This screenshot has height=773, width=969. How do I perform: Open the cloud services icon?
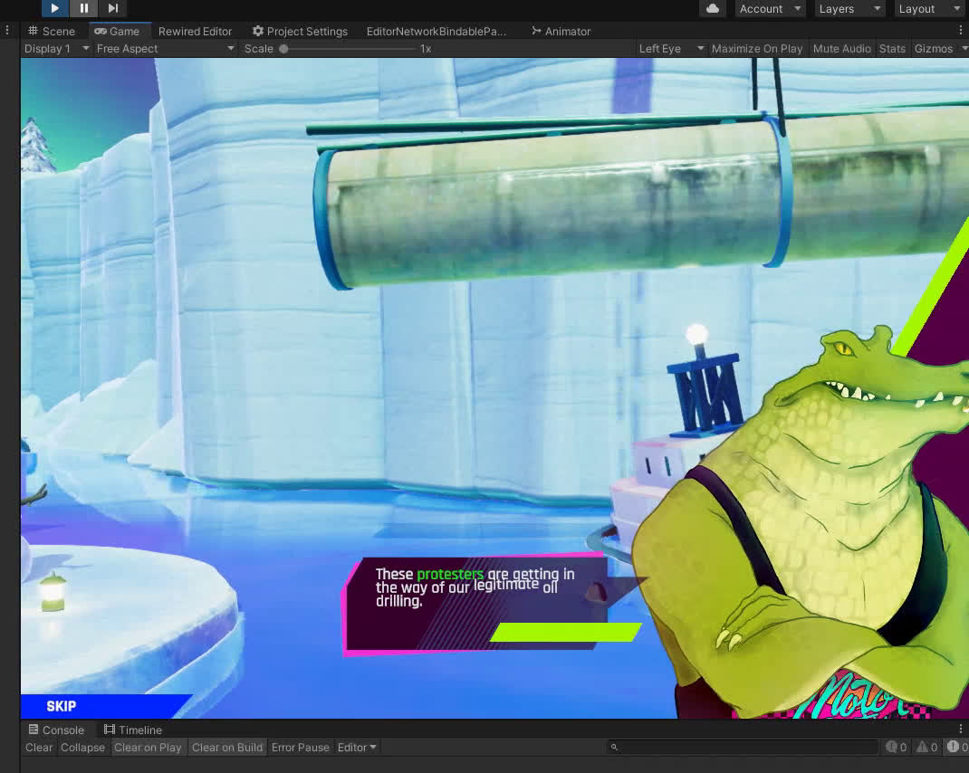(713, 8)
